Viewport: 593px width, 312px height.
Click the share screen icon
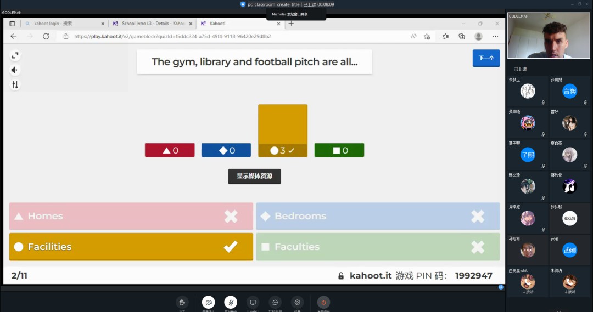click(253, 302)
